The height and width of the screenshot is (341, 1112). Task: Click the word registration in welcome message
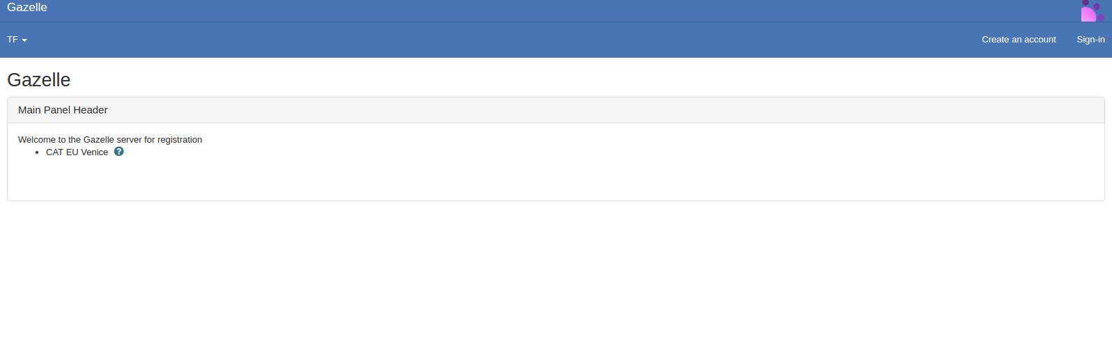tap(180, 140)
